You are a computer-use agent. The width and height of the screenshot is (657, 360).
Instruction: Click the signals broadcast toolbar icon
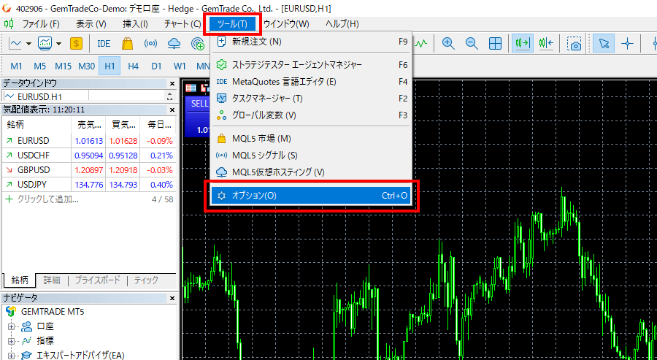coord(151,43)
